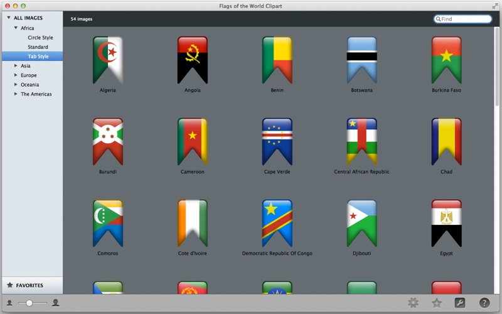Select Circle Style under Africa

click(40, 38)
